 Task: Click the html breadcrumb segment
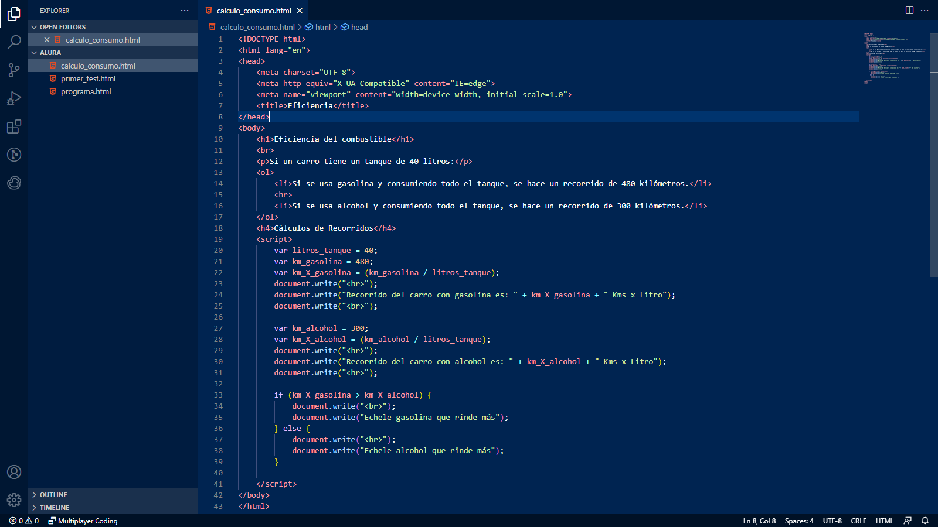[x=318, y=27]
